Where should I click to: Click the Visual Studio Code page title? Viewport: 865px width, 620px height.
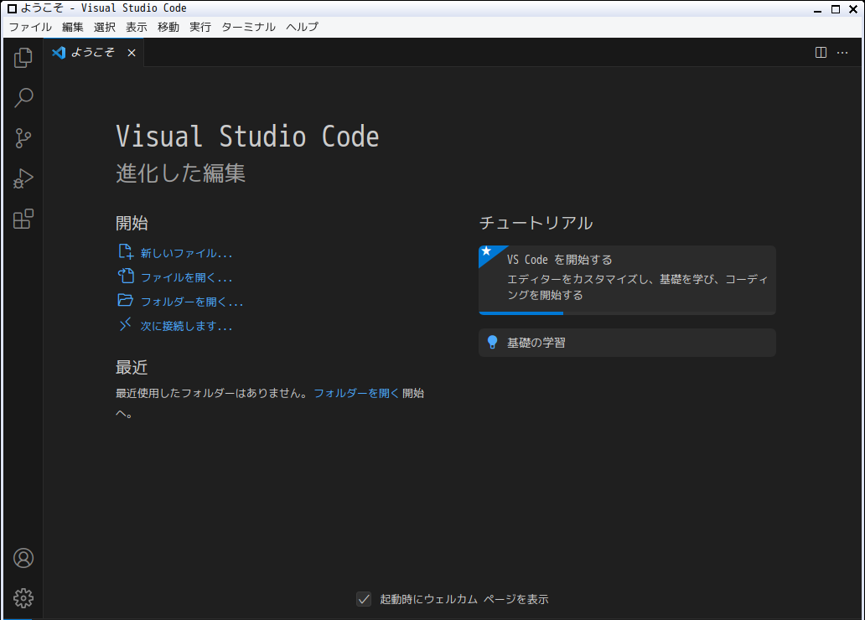point(247,137)
